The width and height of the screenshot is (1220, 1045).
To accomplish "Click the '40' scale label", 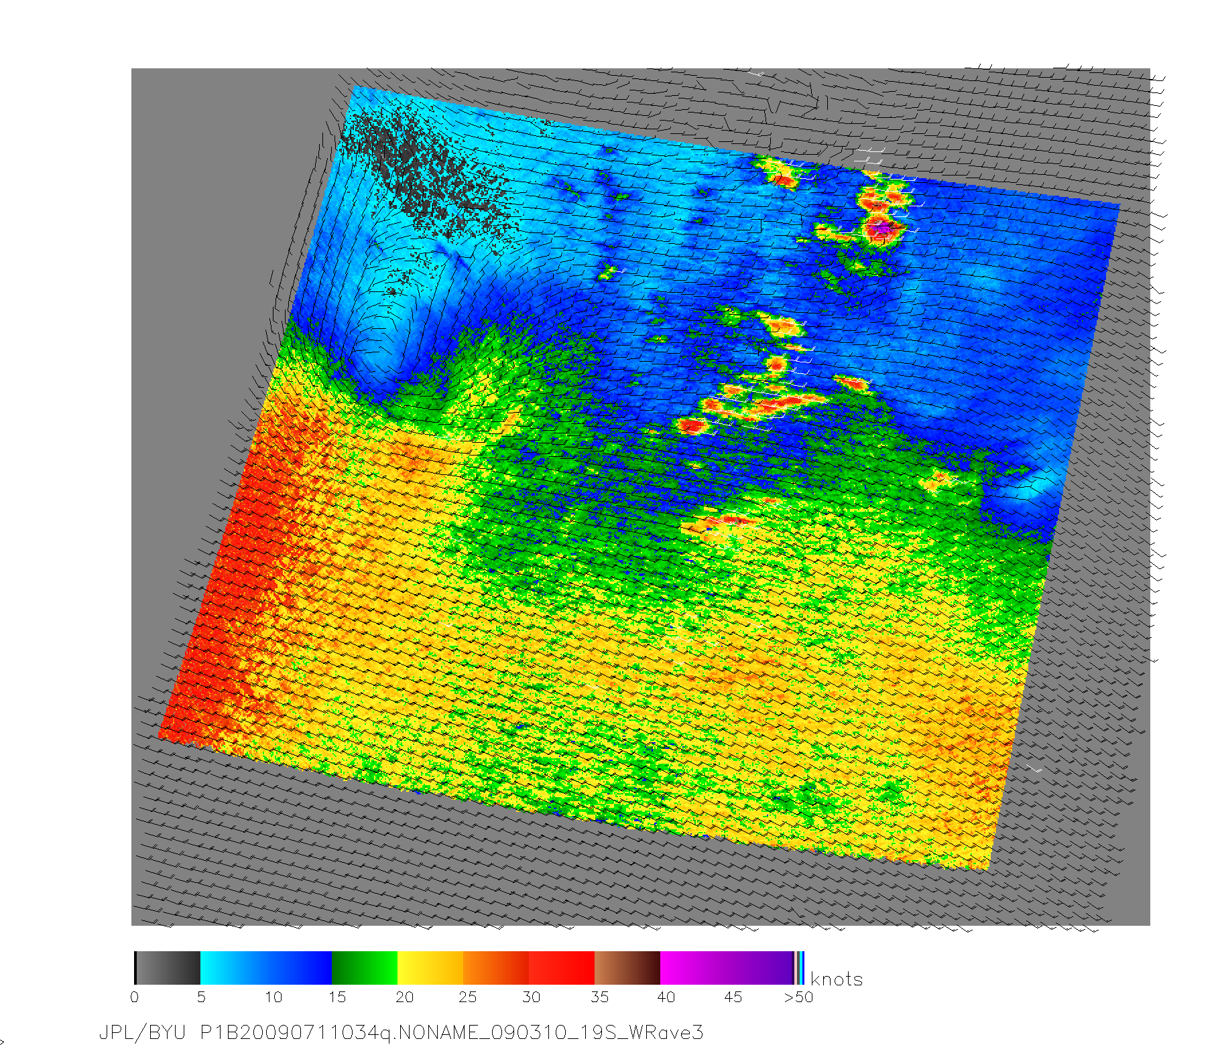I will [666, 997].
